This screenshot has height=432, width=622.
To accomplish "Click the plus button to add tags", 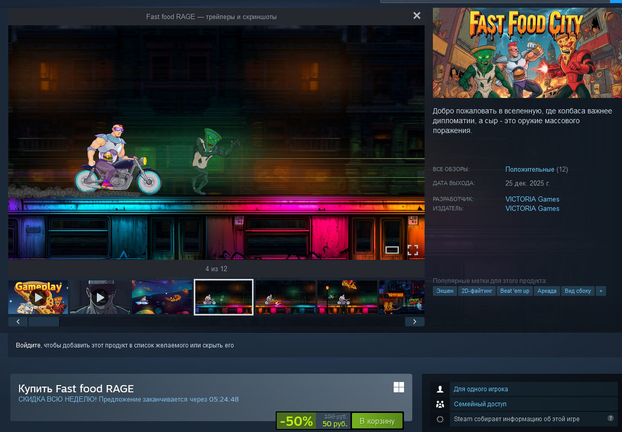I will click(x=601, y=291).
